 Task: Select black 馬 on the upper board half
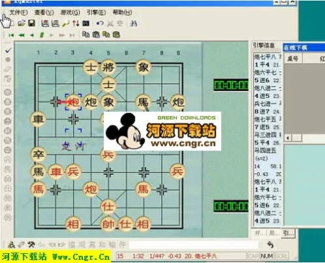tap(143, 102)
